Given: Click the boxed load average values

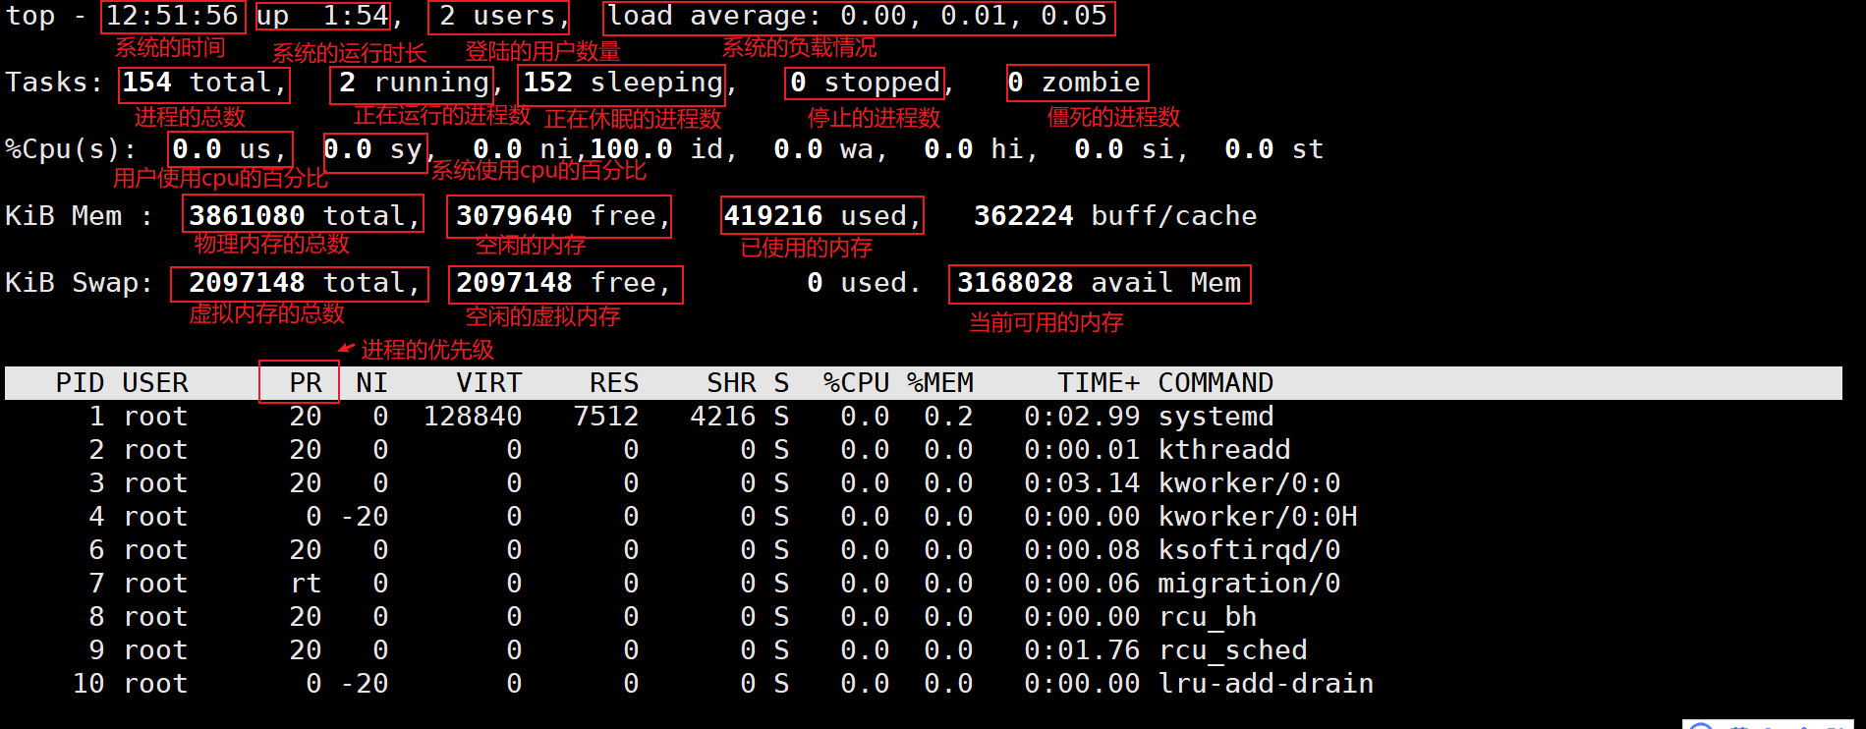Looking at the screenshot, I should point(858,17).
